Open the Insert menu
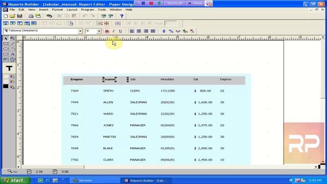Image resolution: width=327 pixels, height=184 pixels. (x=43, y=10)
